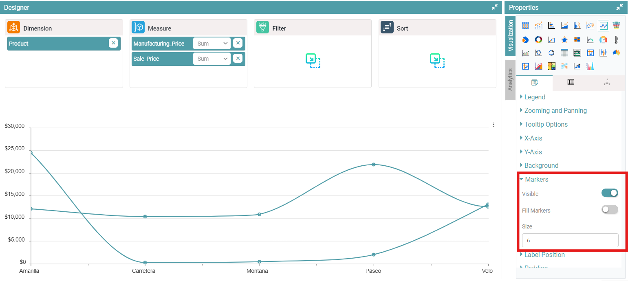Switch to the Analytics side tab
628x281 pixels.
tap(510, 80)
